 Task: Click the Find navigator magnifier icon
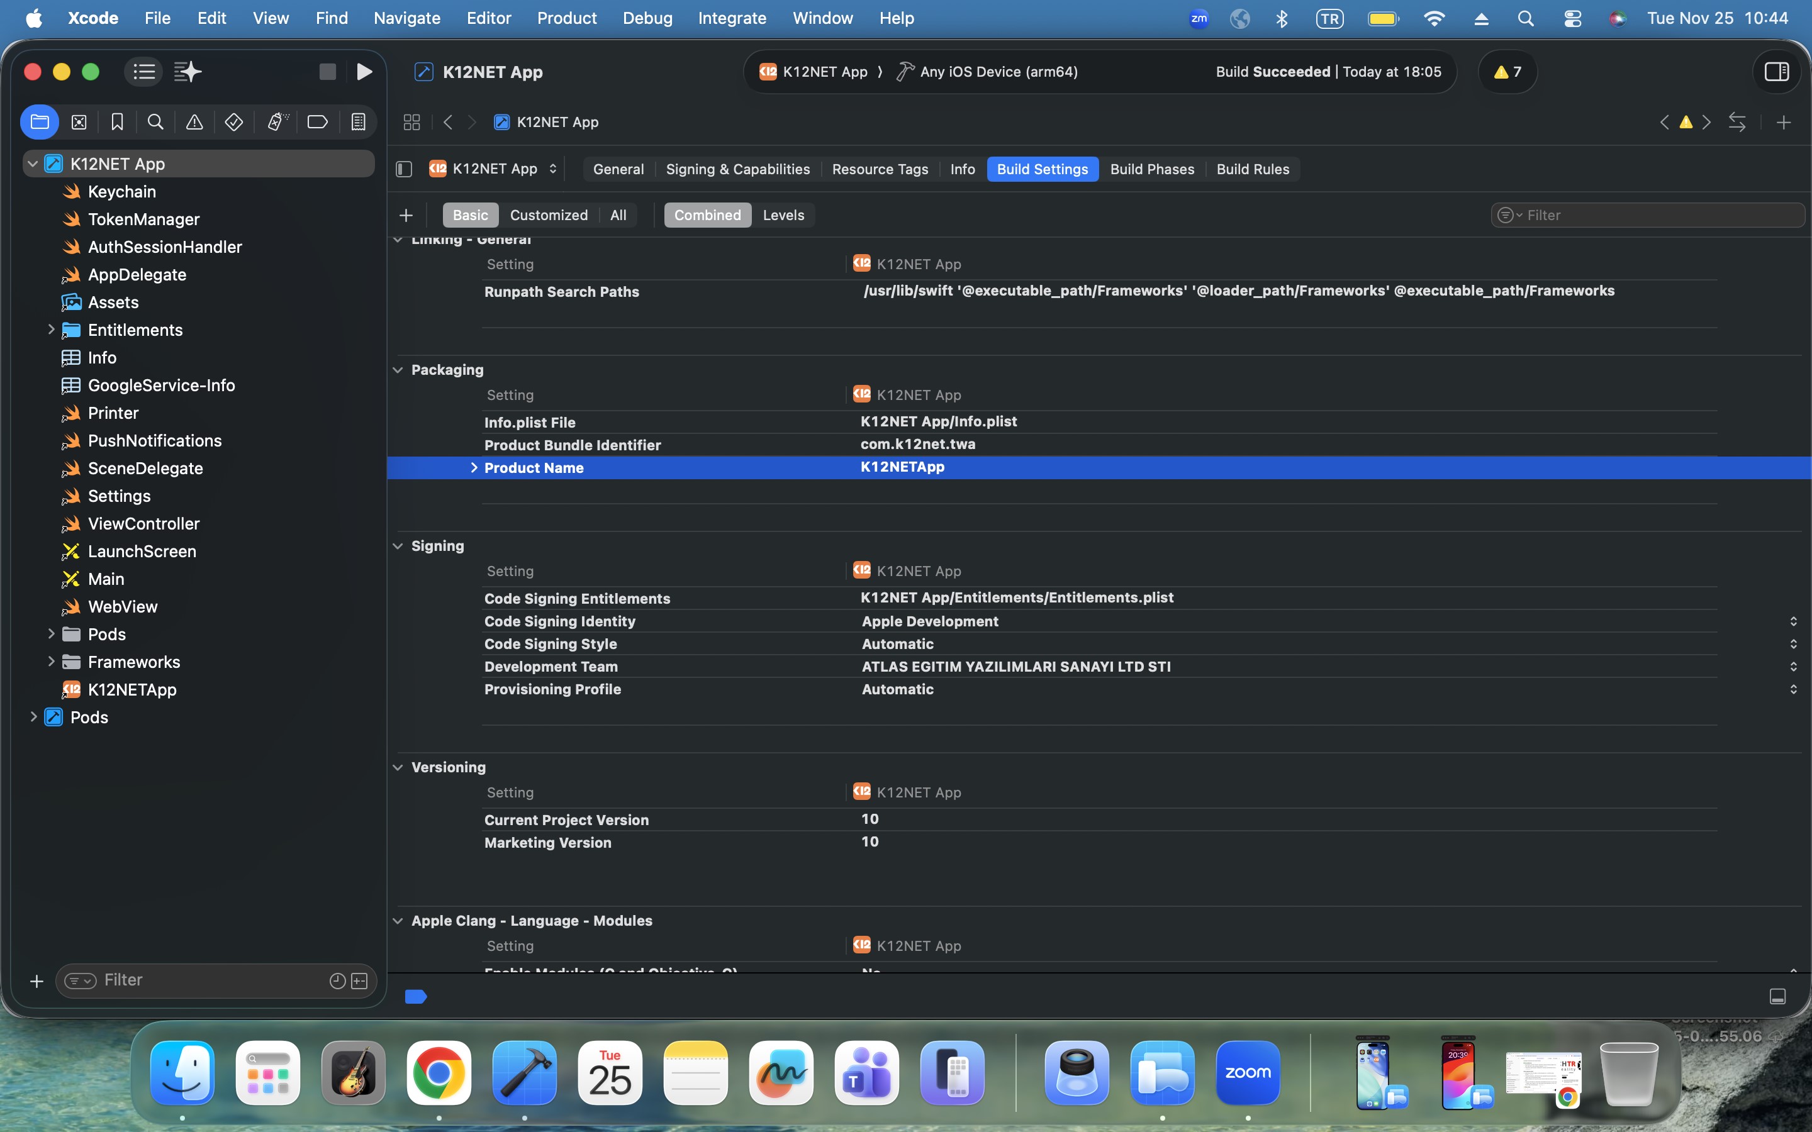156,122
